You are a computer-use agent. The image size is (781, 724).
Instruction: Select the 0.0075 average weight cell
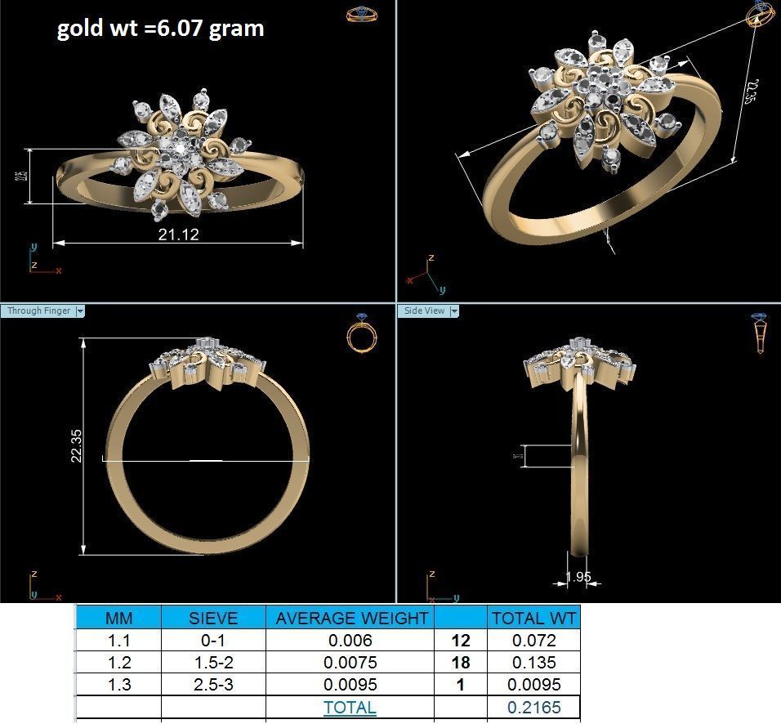[350, 662]
